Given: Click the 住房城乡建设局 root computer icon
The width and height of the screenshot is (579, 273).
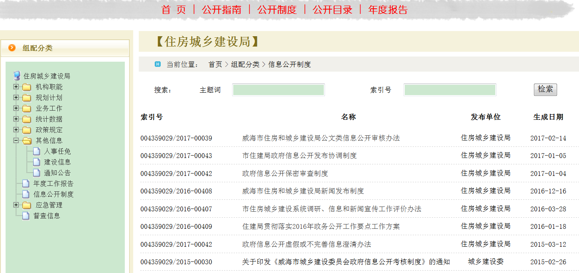Looking at the screenshot, I should 17,76.
